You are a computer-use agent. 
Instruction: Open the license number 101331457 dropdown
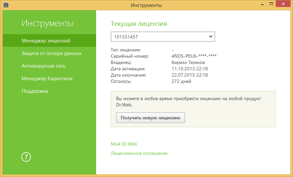pos(163,37)
